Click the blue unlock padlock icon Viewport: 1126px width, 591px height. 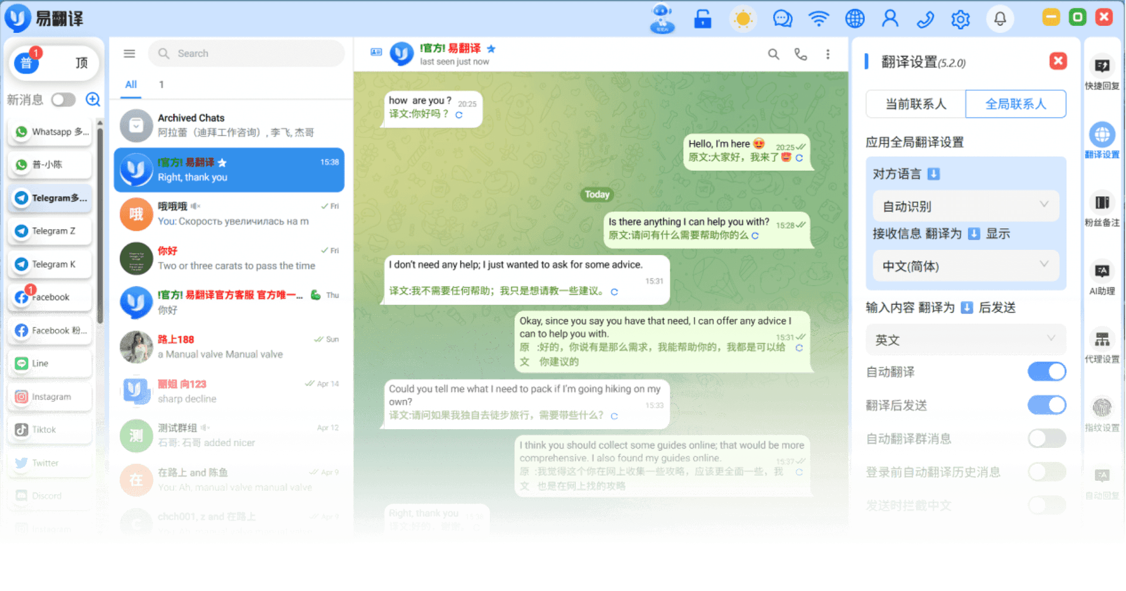coord(702,19)
